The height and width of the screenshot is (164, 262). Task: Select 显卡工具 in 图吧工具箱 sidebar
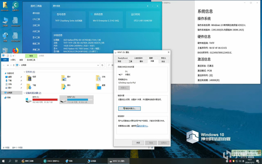click(x=36, y=37)
